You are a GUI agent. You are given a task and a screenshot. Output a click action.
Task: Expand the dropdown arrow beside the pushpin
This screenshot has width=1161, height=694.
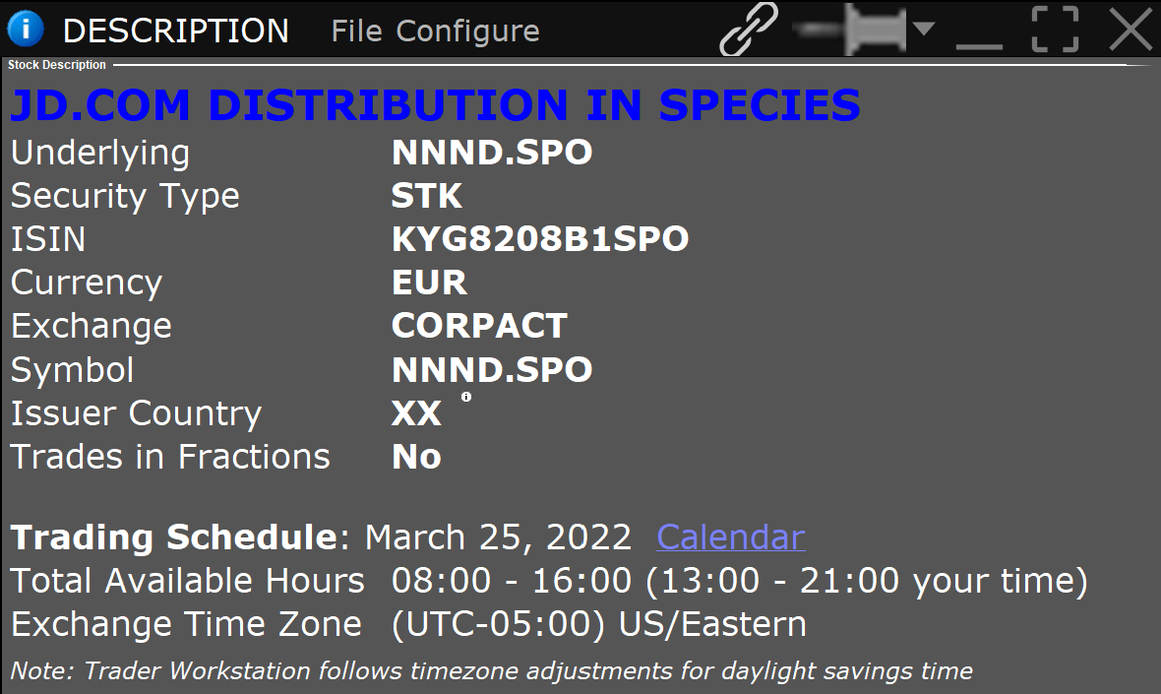[x=923, y=29]
